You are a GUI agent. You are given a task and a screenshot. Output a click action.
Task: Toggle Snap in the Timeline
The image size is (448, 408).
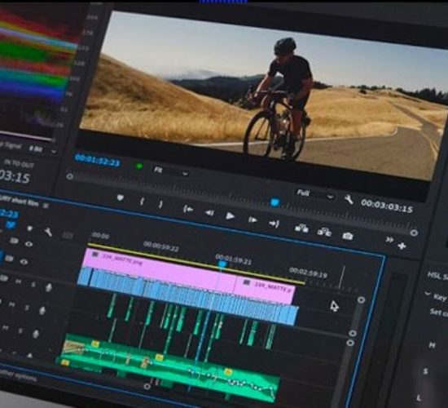11,224
